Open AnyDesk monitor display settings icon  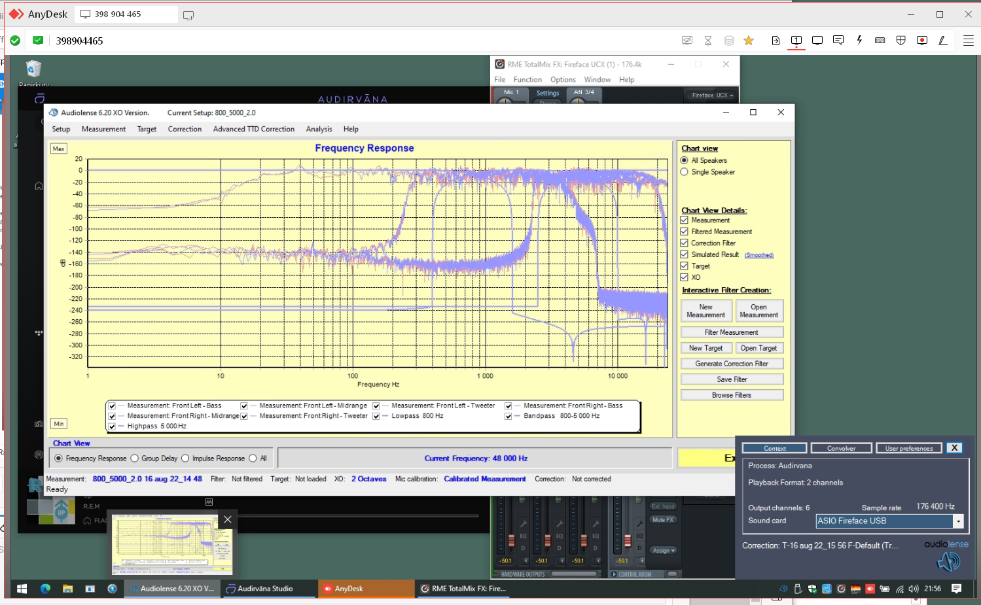tap(817, 41)
